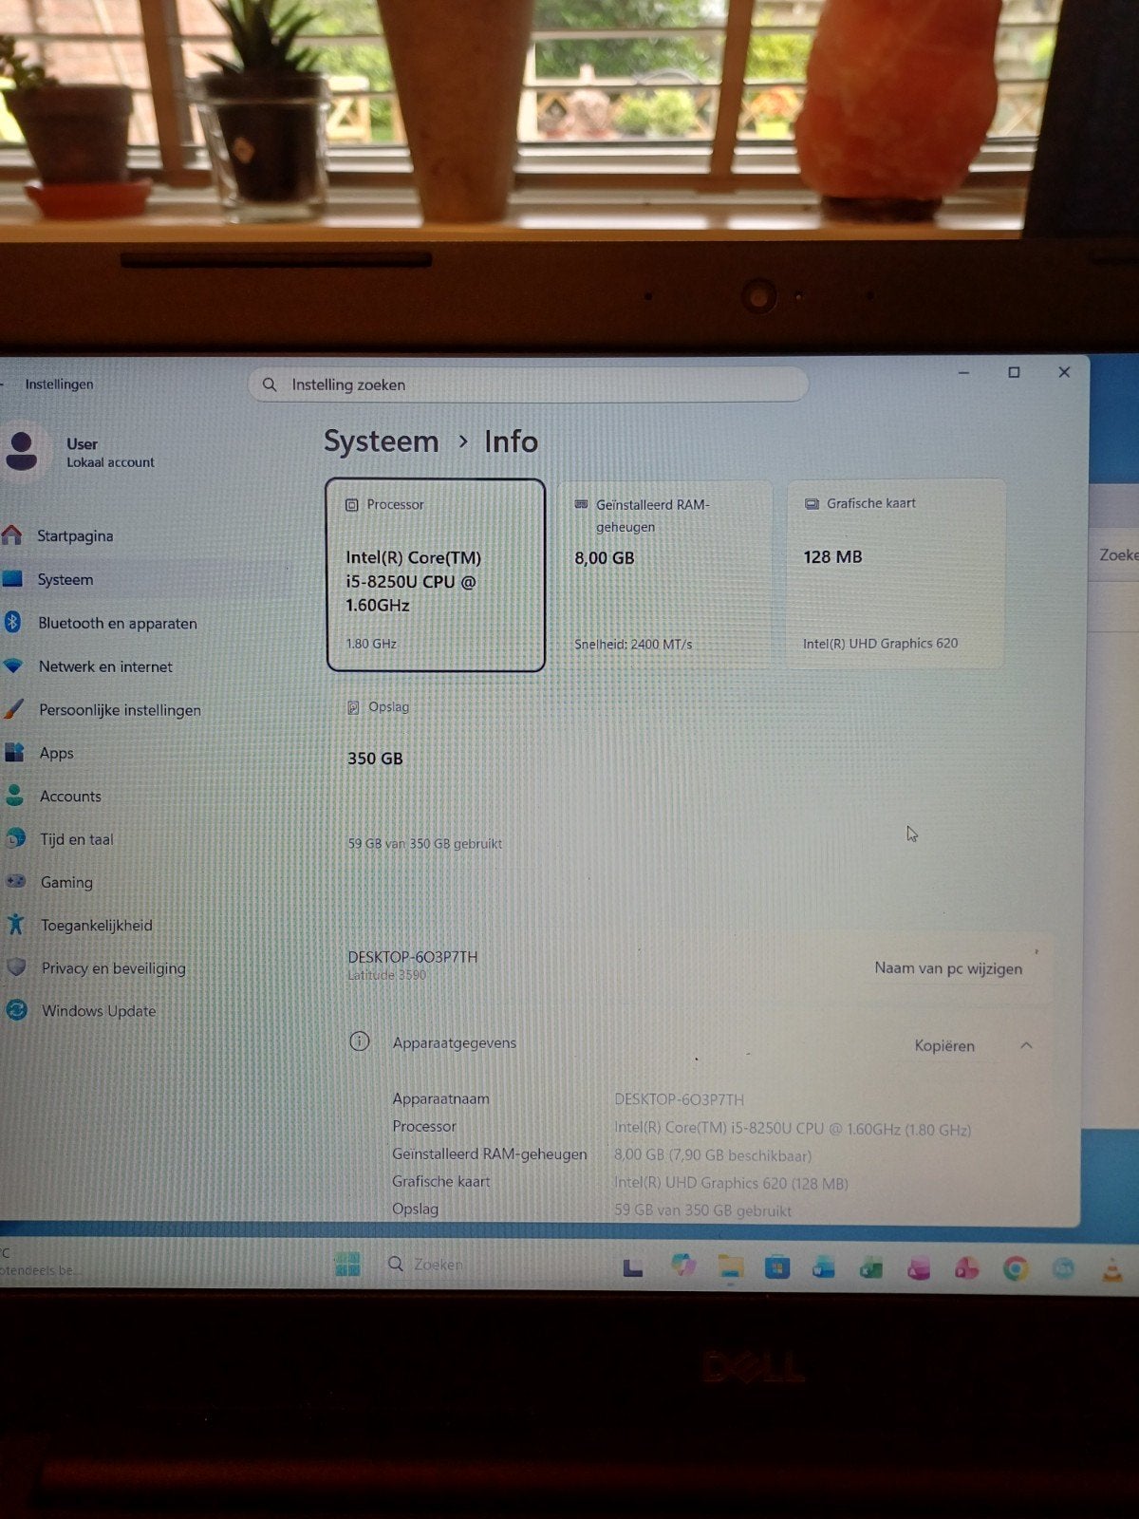This screenshot has height=1519, width=1139.
Task: Open Bluetooth en apparaten settings
Action: 117,623
